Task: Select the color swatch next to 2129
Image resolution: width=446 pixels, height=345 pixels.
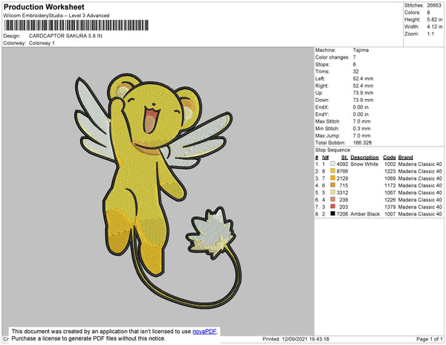Action: pyautogui.click(x=333, y=178)
